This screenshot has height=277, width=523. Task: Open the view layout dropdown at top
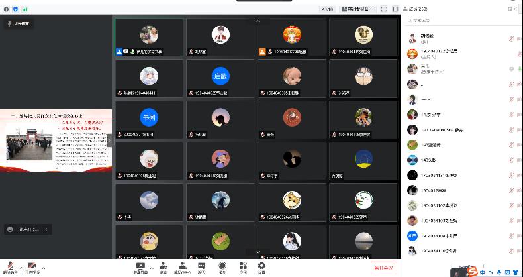tap(359, 9)
